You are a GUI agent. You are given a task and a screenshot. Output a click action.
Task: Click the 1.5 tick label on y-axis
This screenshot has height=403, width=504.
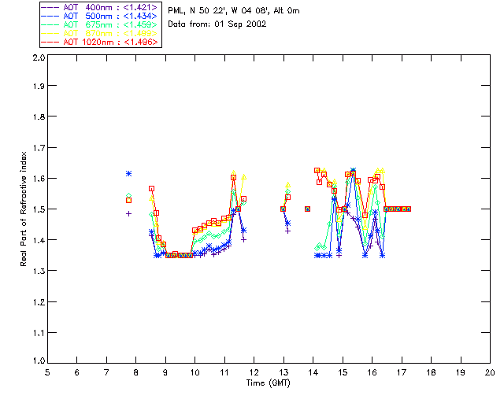click(x=38, y=209)
